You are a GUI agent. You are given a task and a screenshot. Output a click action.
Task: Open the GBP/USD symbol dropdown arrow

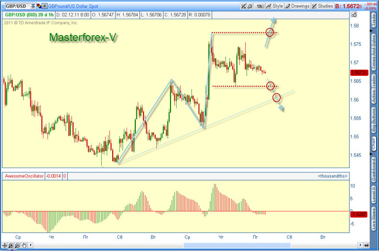(x=33, y=6)
